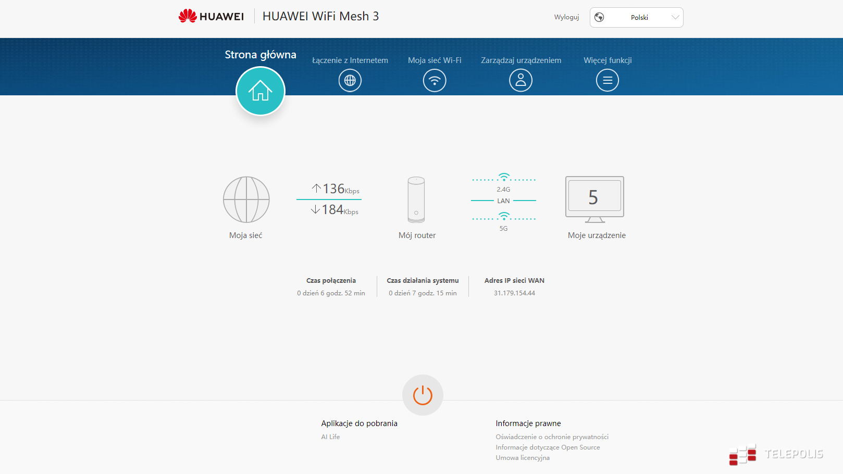Click the Umowa licencyjna link

pyautogui.click(x=523, y=458)
